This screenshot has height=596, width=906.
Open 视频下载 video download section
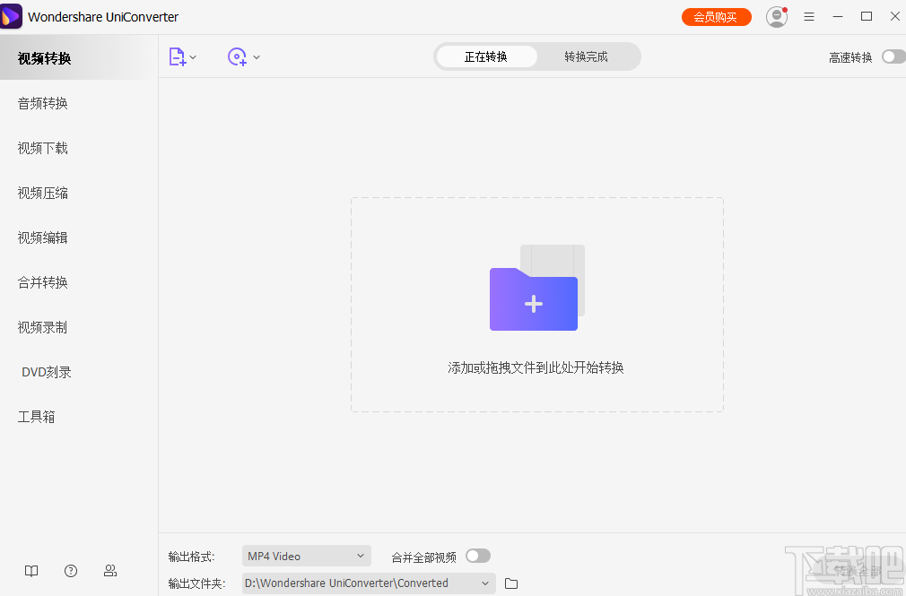click(x=41, y=148)
